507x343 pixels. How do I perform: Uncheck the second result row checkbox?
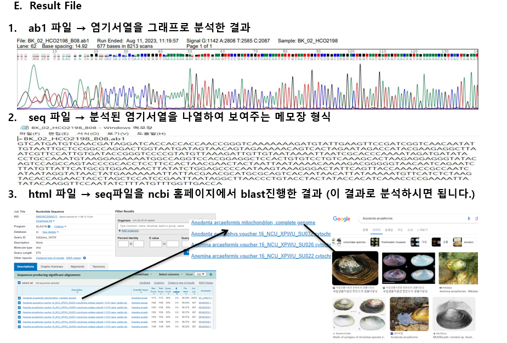point(20,302)
